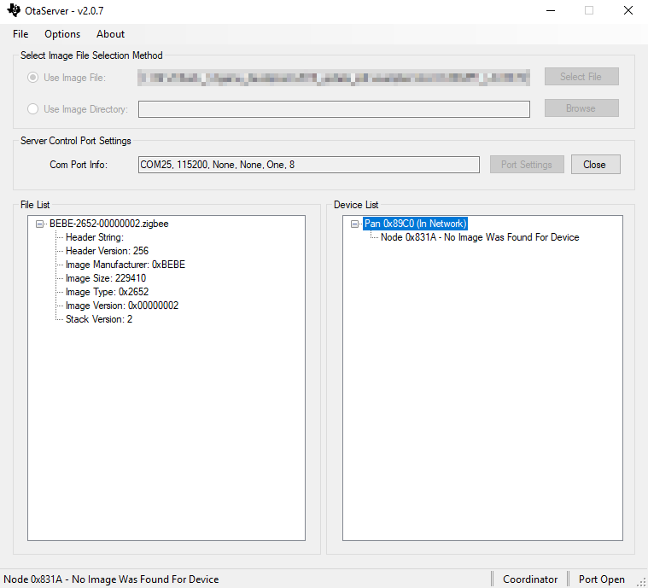Screen dimensions: 648x588
Task: Collapse the Pan 0x89C0 tree node
Action: [x=354, y=224]
